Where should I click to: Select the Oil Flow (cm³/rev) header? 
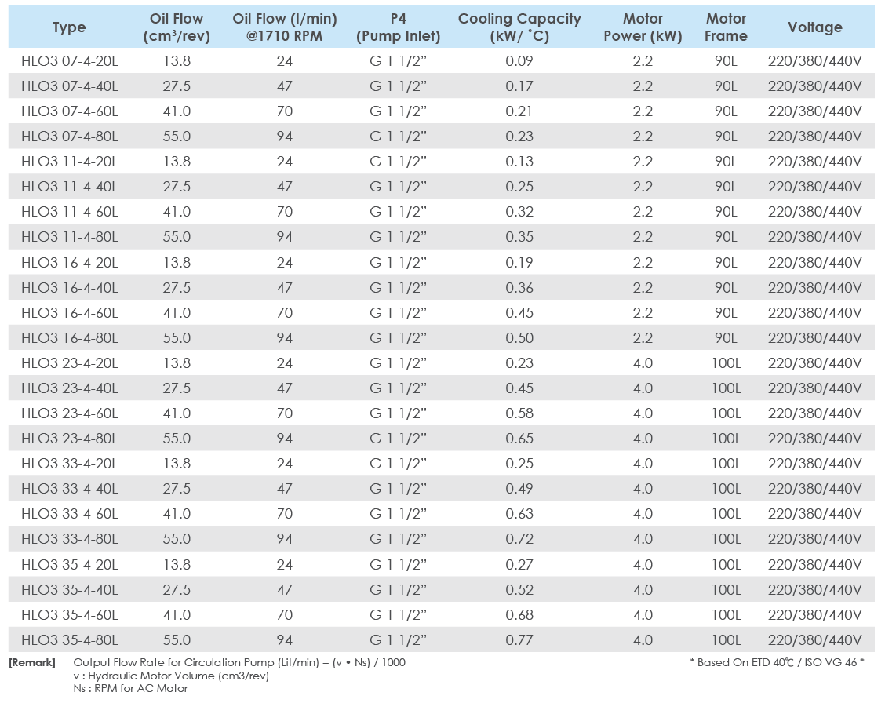[177, 27]
